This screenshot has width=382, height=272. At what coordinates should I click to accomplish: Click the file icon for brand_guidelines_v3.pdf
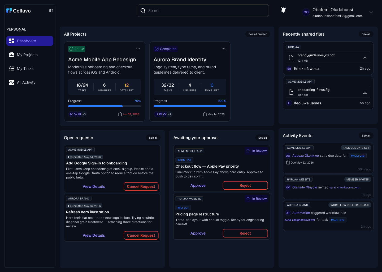(x=291, y=57)
